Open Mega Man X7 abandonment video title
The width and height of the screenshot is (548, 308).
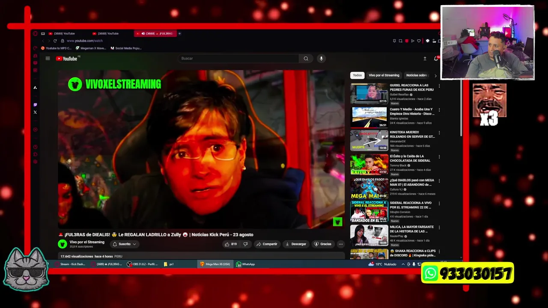click(x=412, y=182)
